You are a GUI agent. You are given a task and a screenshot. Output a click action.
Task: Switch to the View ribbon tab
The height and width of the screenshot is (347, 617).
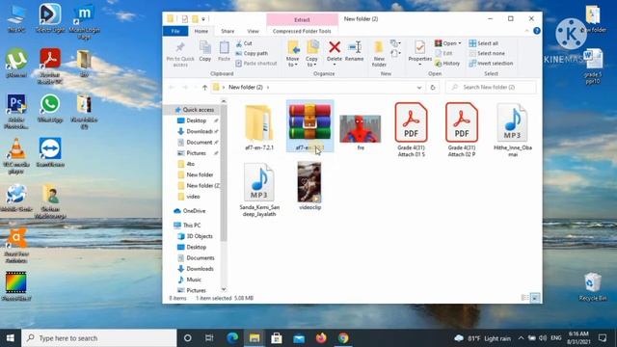[253, 31]
